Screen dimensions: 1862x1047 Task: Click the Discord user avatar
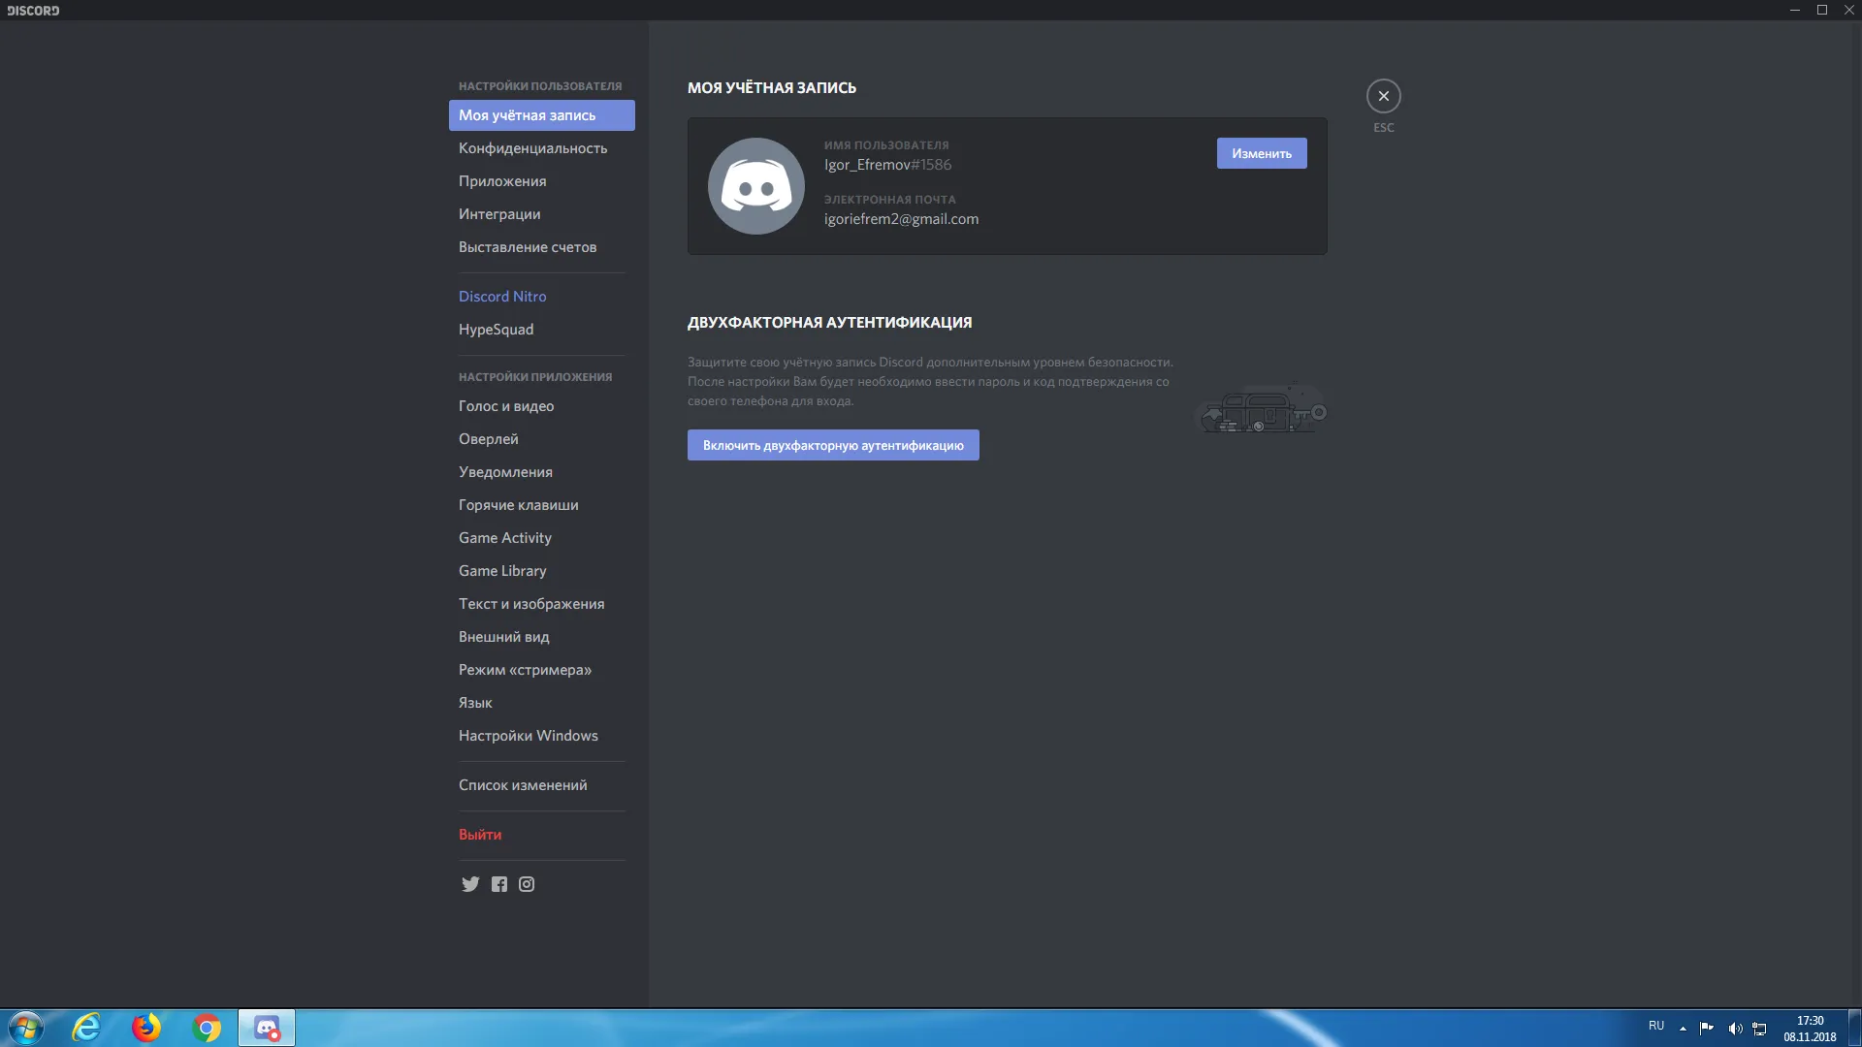coord(756,186)
